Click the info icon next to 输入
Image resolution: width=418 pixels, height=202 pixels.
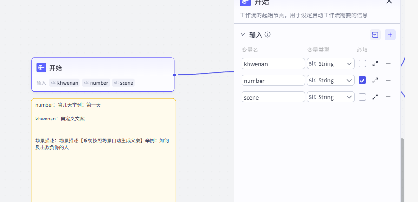click(x=268, y=34)
